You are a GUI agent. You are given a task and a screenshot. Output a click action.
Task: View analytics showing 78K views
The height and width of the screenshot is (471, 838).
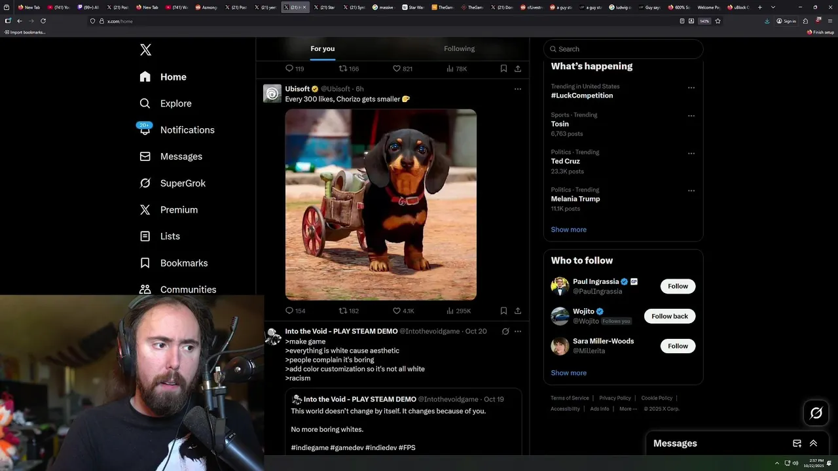(x=456, y=69)
